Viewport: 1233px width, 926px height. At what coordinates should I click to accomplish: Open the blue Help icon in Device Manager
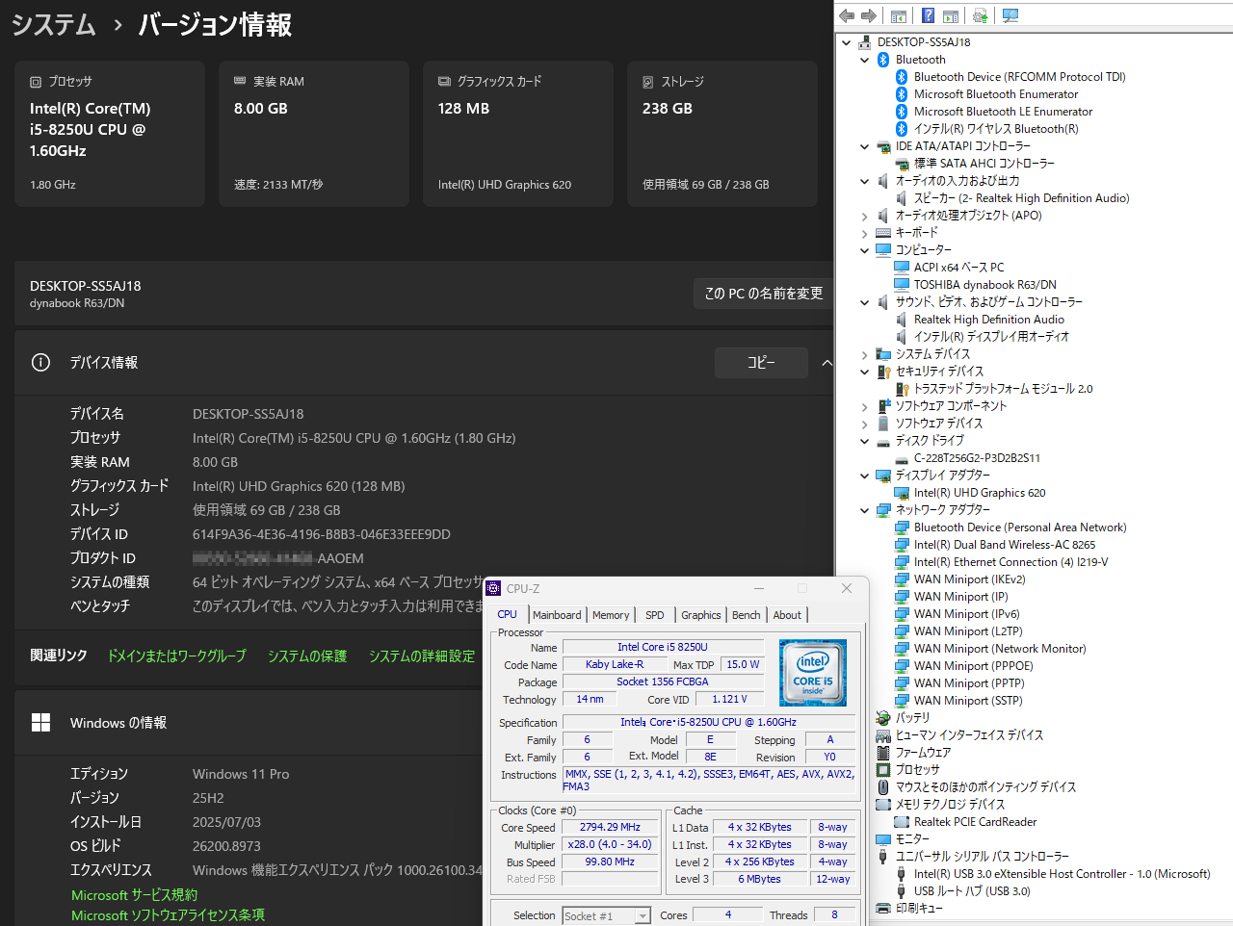point(928,15)
